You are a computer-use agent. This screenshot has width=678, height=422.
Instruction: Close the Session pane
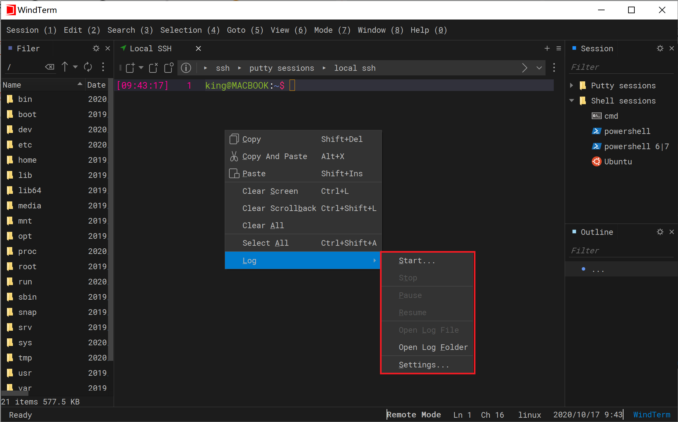tap(671, 49)
